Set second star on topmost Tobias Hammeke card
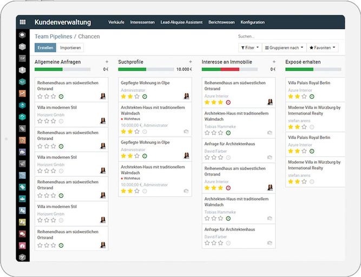This screenshot has width=361, height=277. click(x=214, y=133)
